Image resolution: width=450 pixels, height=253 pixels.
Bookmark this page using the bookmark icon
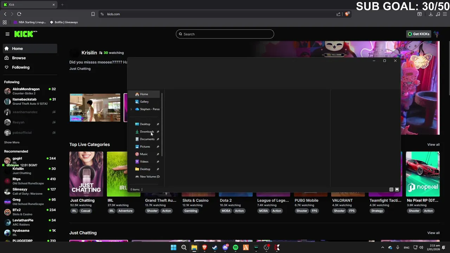[x=93, y=14]
